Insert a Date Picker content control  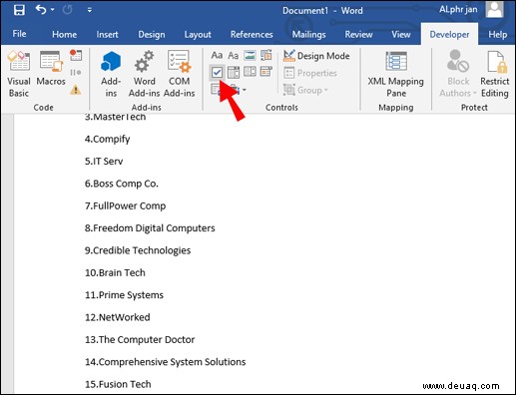[x=266, y=72]
